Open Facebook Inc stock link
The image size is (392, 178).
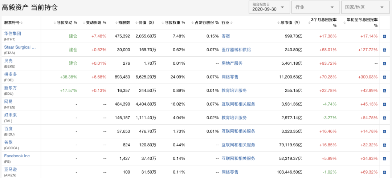[x=17, y=156]
